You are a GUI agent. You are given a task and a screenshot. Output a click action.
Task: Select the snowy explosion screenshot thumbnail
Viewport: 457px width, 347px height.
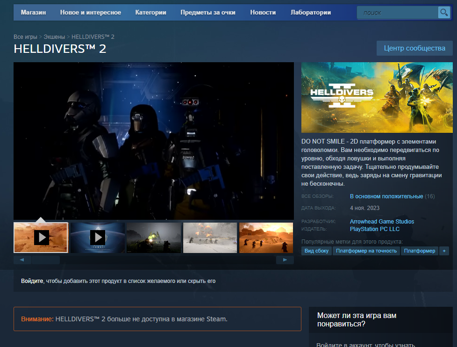pyautogui.click(x=210, y=238)
